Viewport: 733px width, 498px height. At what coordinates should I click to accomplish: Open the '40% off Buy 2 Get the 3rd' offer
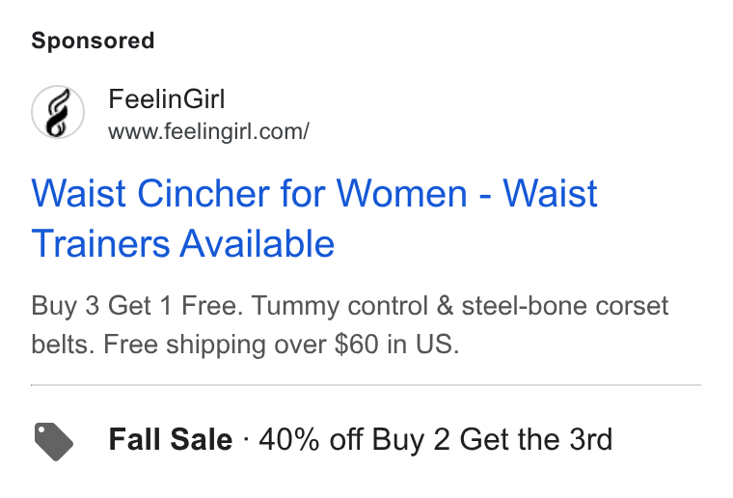(436, 439)
